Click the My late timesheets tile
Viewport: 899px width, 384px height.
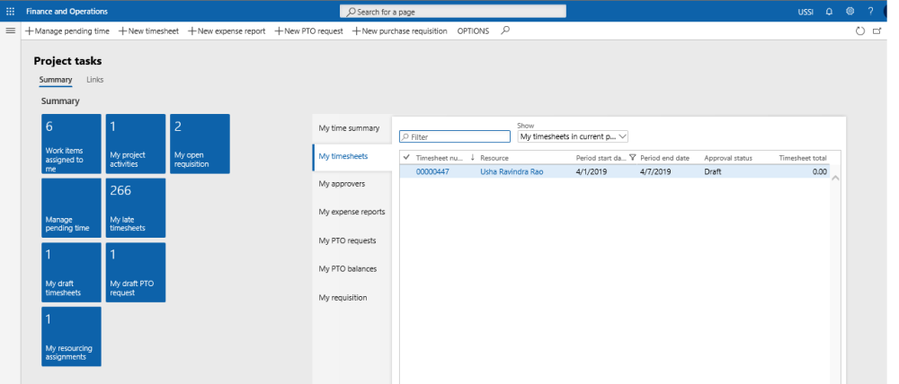(x=136, y=207)
